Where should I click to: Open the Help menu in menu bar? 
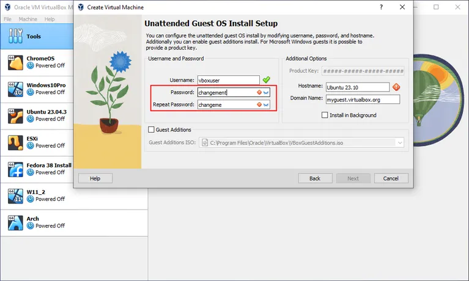click(x=50, y=19)
